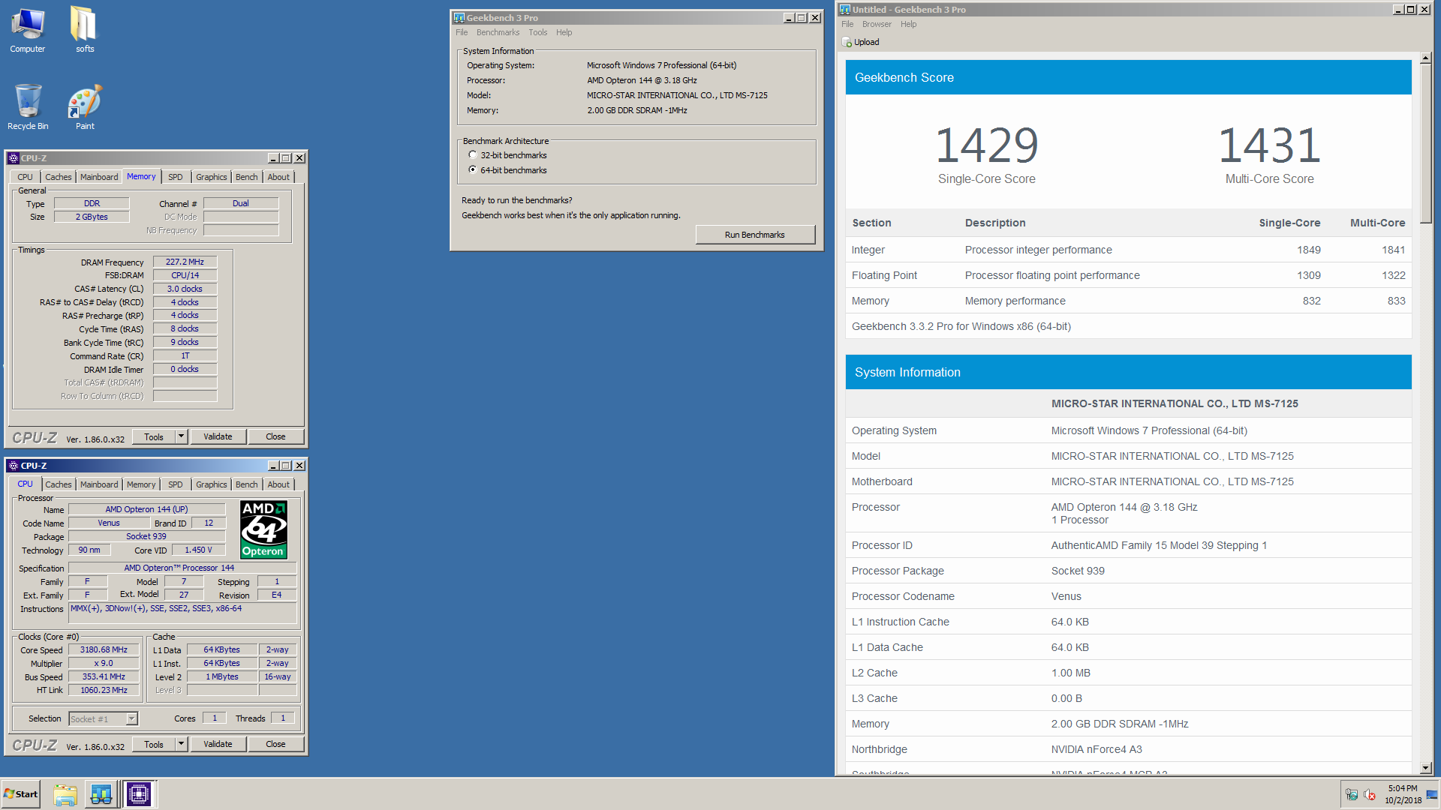The image size is (1441, 810).
Task: Switch to CPU-Z app in taskbar
Action: [139, 794]
